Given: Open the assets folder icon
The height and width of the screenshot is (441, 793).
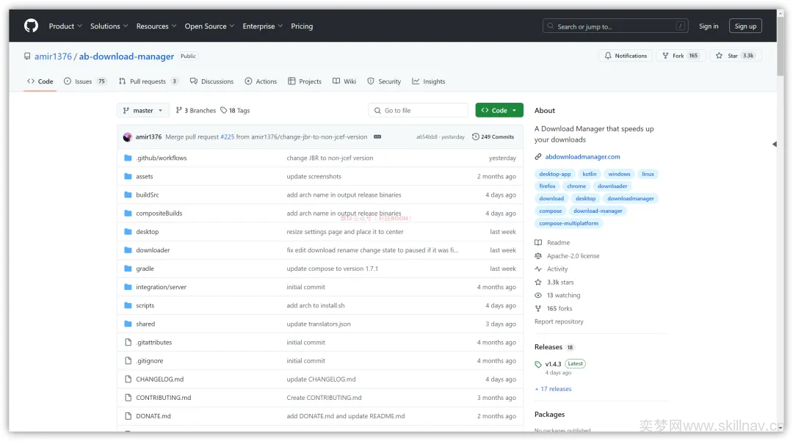Looking at the screenshot, I should click(x=128, y=176).
